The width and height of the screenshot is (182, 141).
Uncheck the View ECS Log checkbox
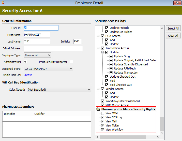[x=102, y=117]
